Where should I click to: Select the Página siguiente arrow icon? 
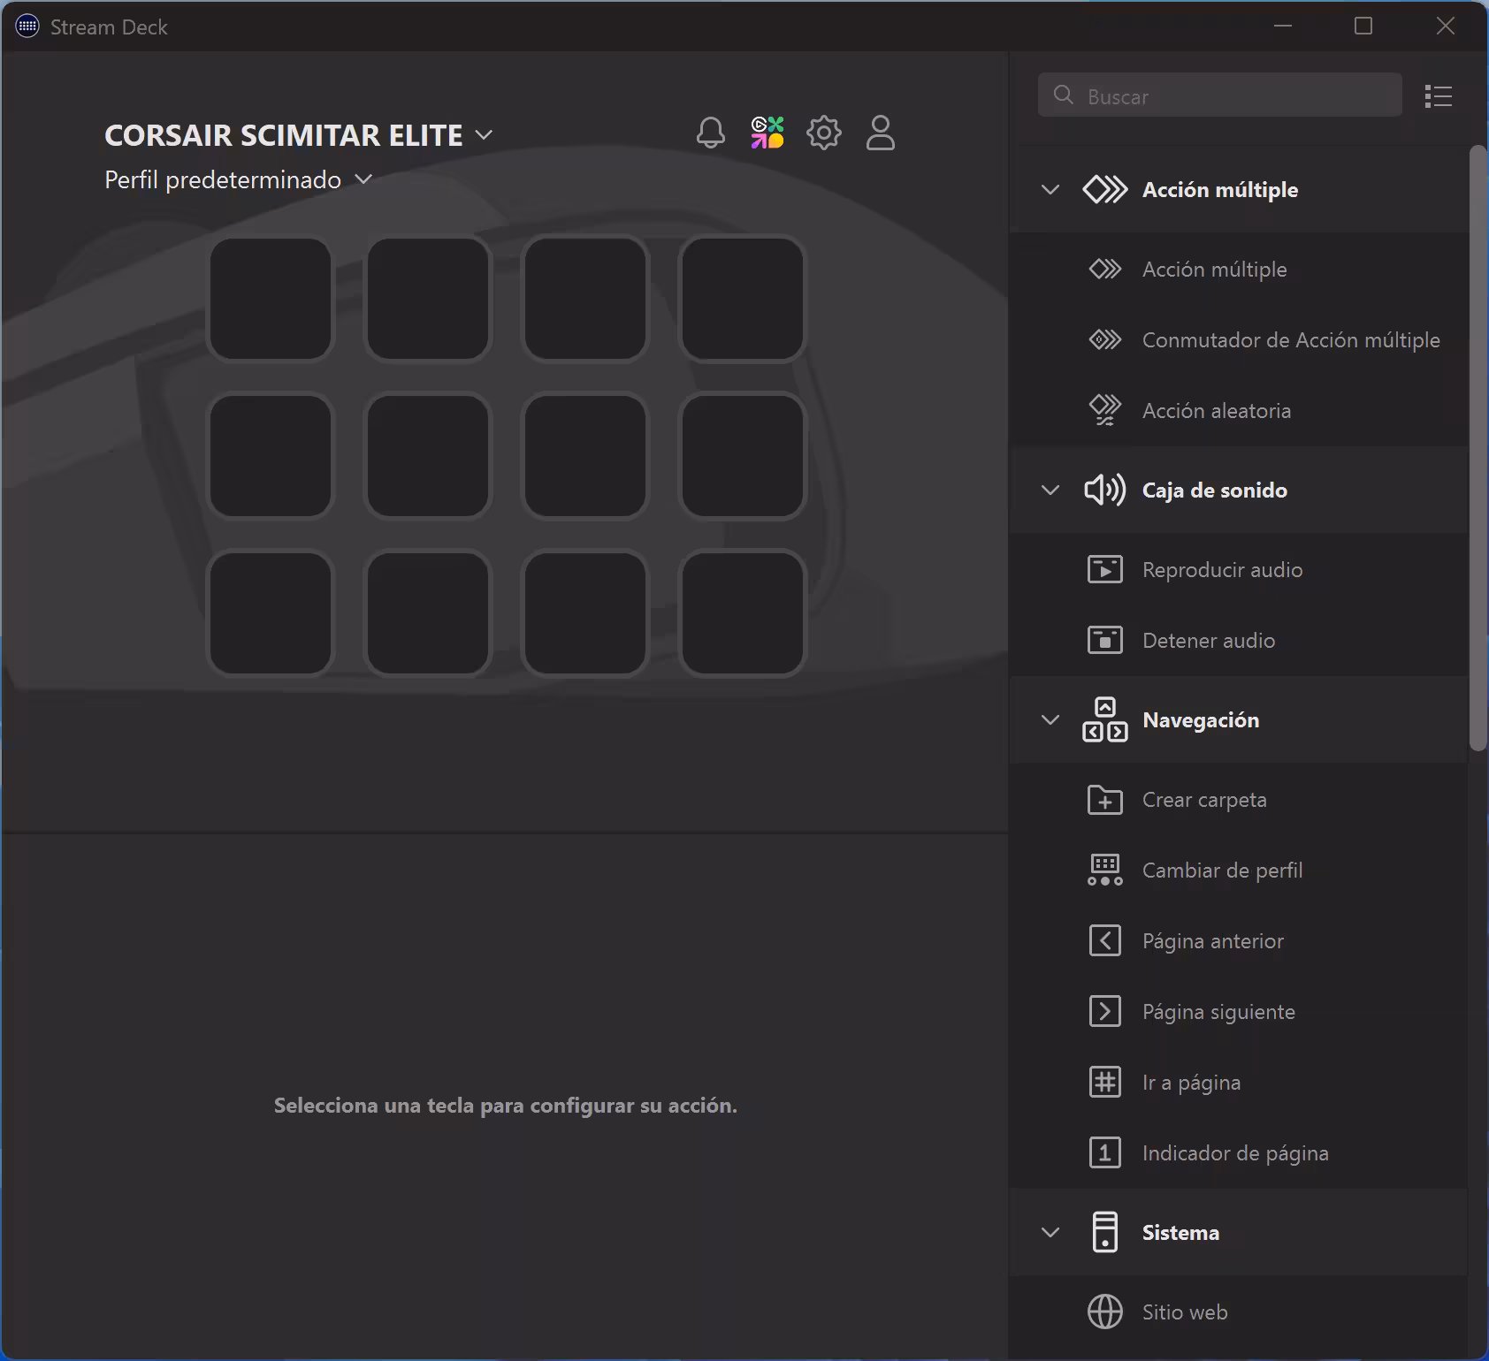[1105, 1011]
